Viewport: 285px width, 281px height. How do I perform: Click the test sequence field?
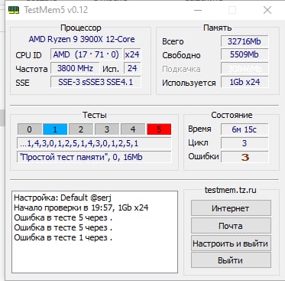[94, 143]
